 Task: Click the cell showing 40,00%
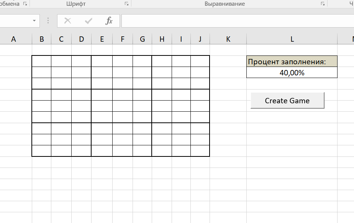coord(292,72)
